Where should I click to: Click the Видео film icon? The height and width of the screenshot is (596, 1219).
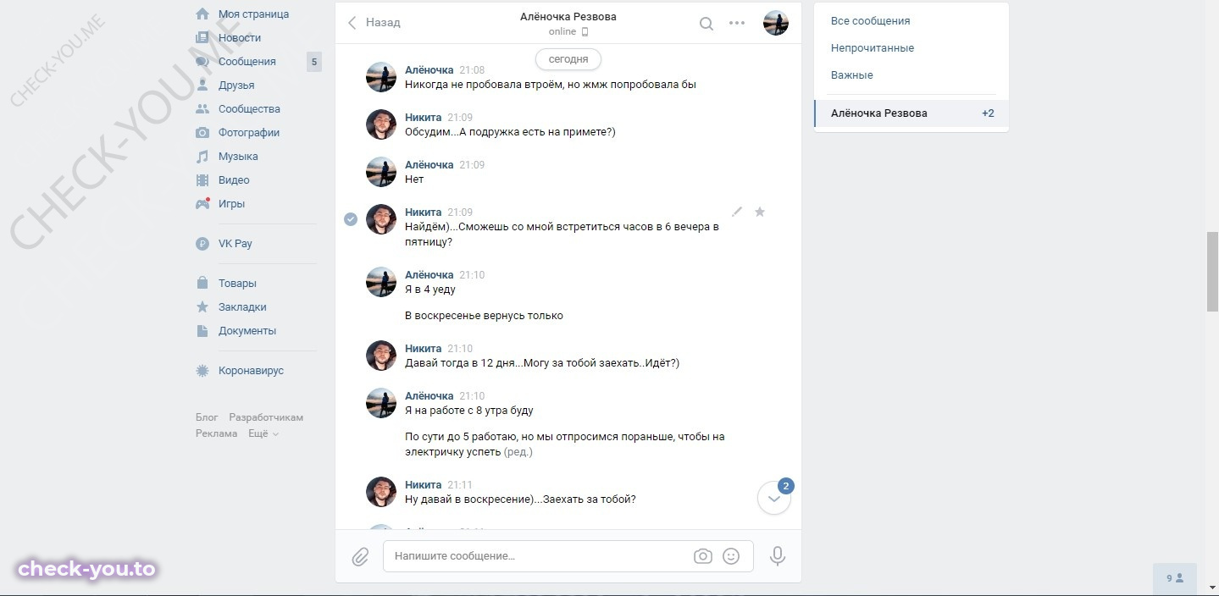tap(202, 179)
